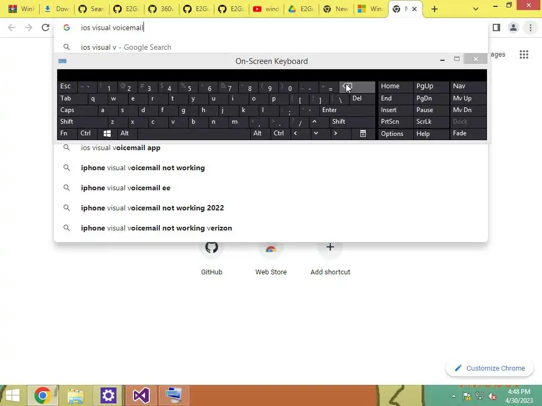This screenshot has width=542, height=406.
Task: Click the Help key
Action: point(431,134)
